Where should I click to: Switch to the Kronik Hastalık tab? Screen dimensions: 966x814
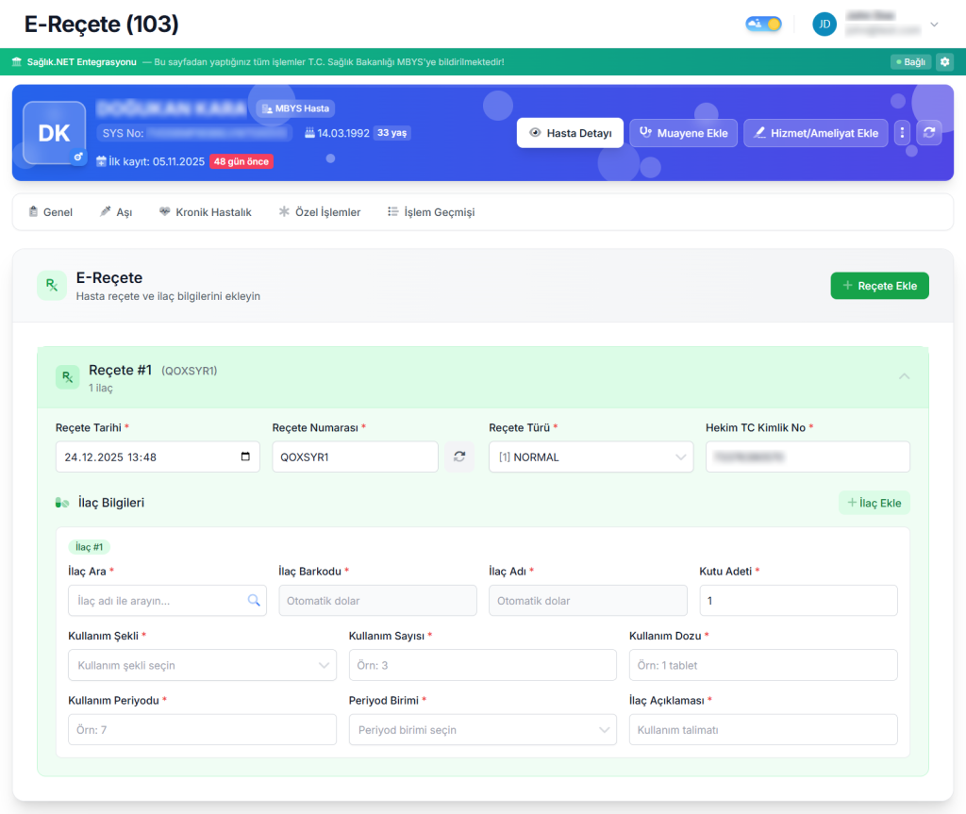pyautogui.click(x=206, y=212)
